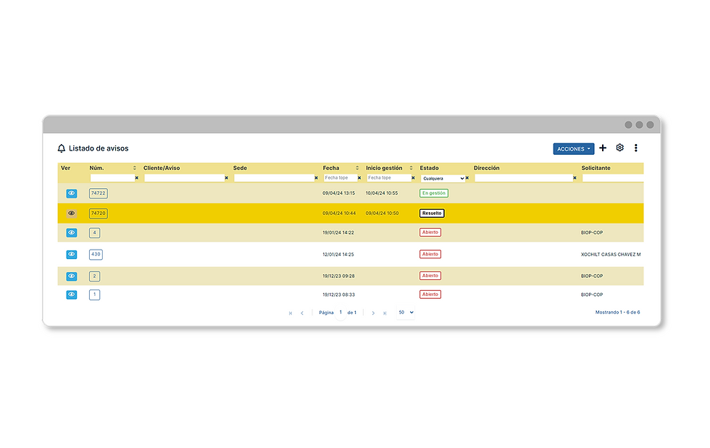Click the last page icon in pagination
This screenshot has width=710, height=448.
pos(385,312)
